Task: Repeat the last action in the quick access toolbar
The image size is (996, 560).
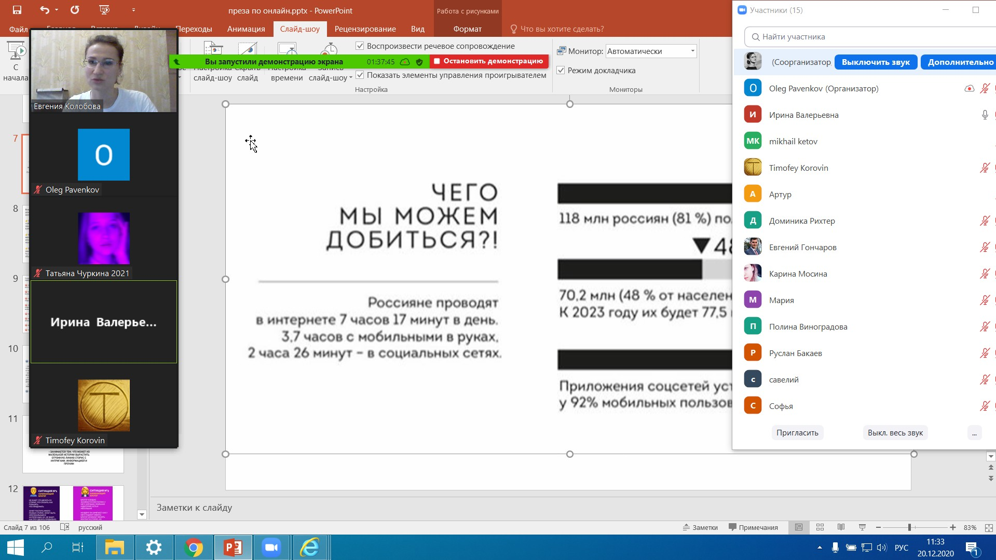Action: click(x=75, y=10)
